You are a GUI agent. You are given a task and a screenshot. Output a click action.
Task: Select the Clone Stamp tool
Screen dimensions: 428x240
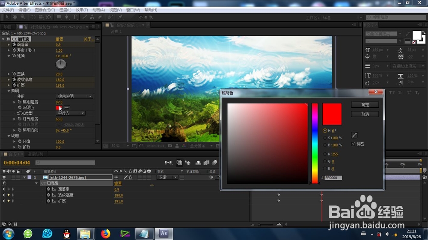(x=92, y=17)
